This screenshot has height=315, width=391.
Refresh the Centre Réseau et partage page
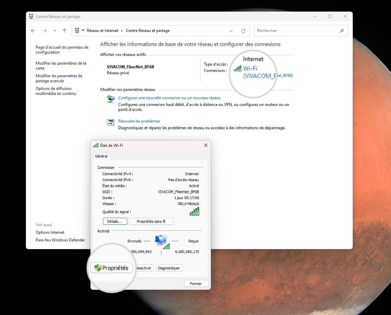pyautogui.click(x=243, y=31)
